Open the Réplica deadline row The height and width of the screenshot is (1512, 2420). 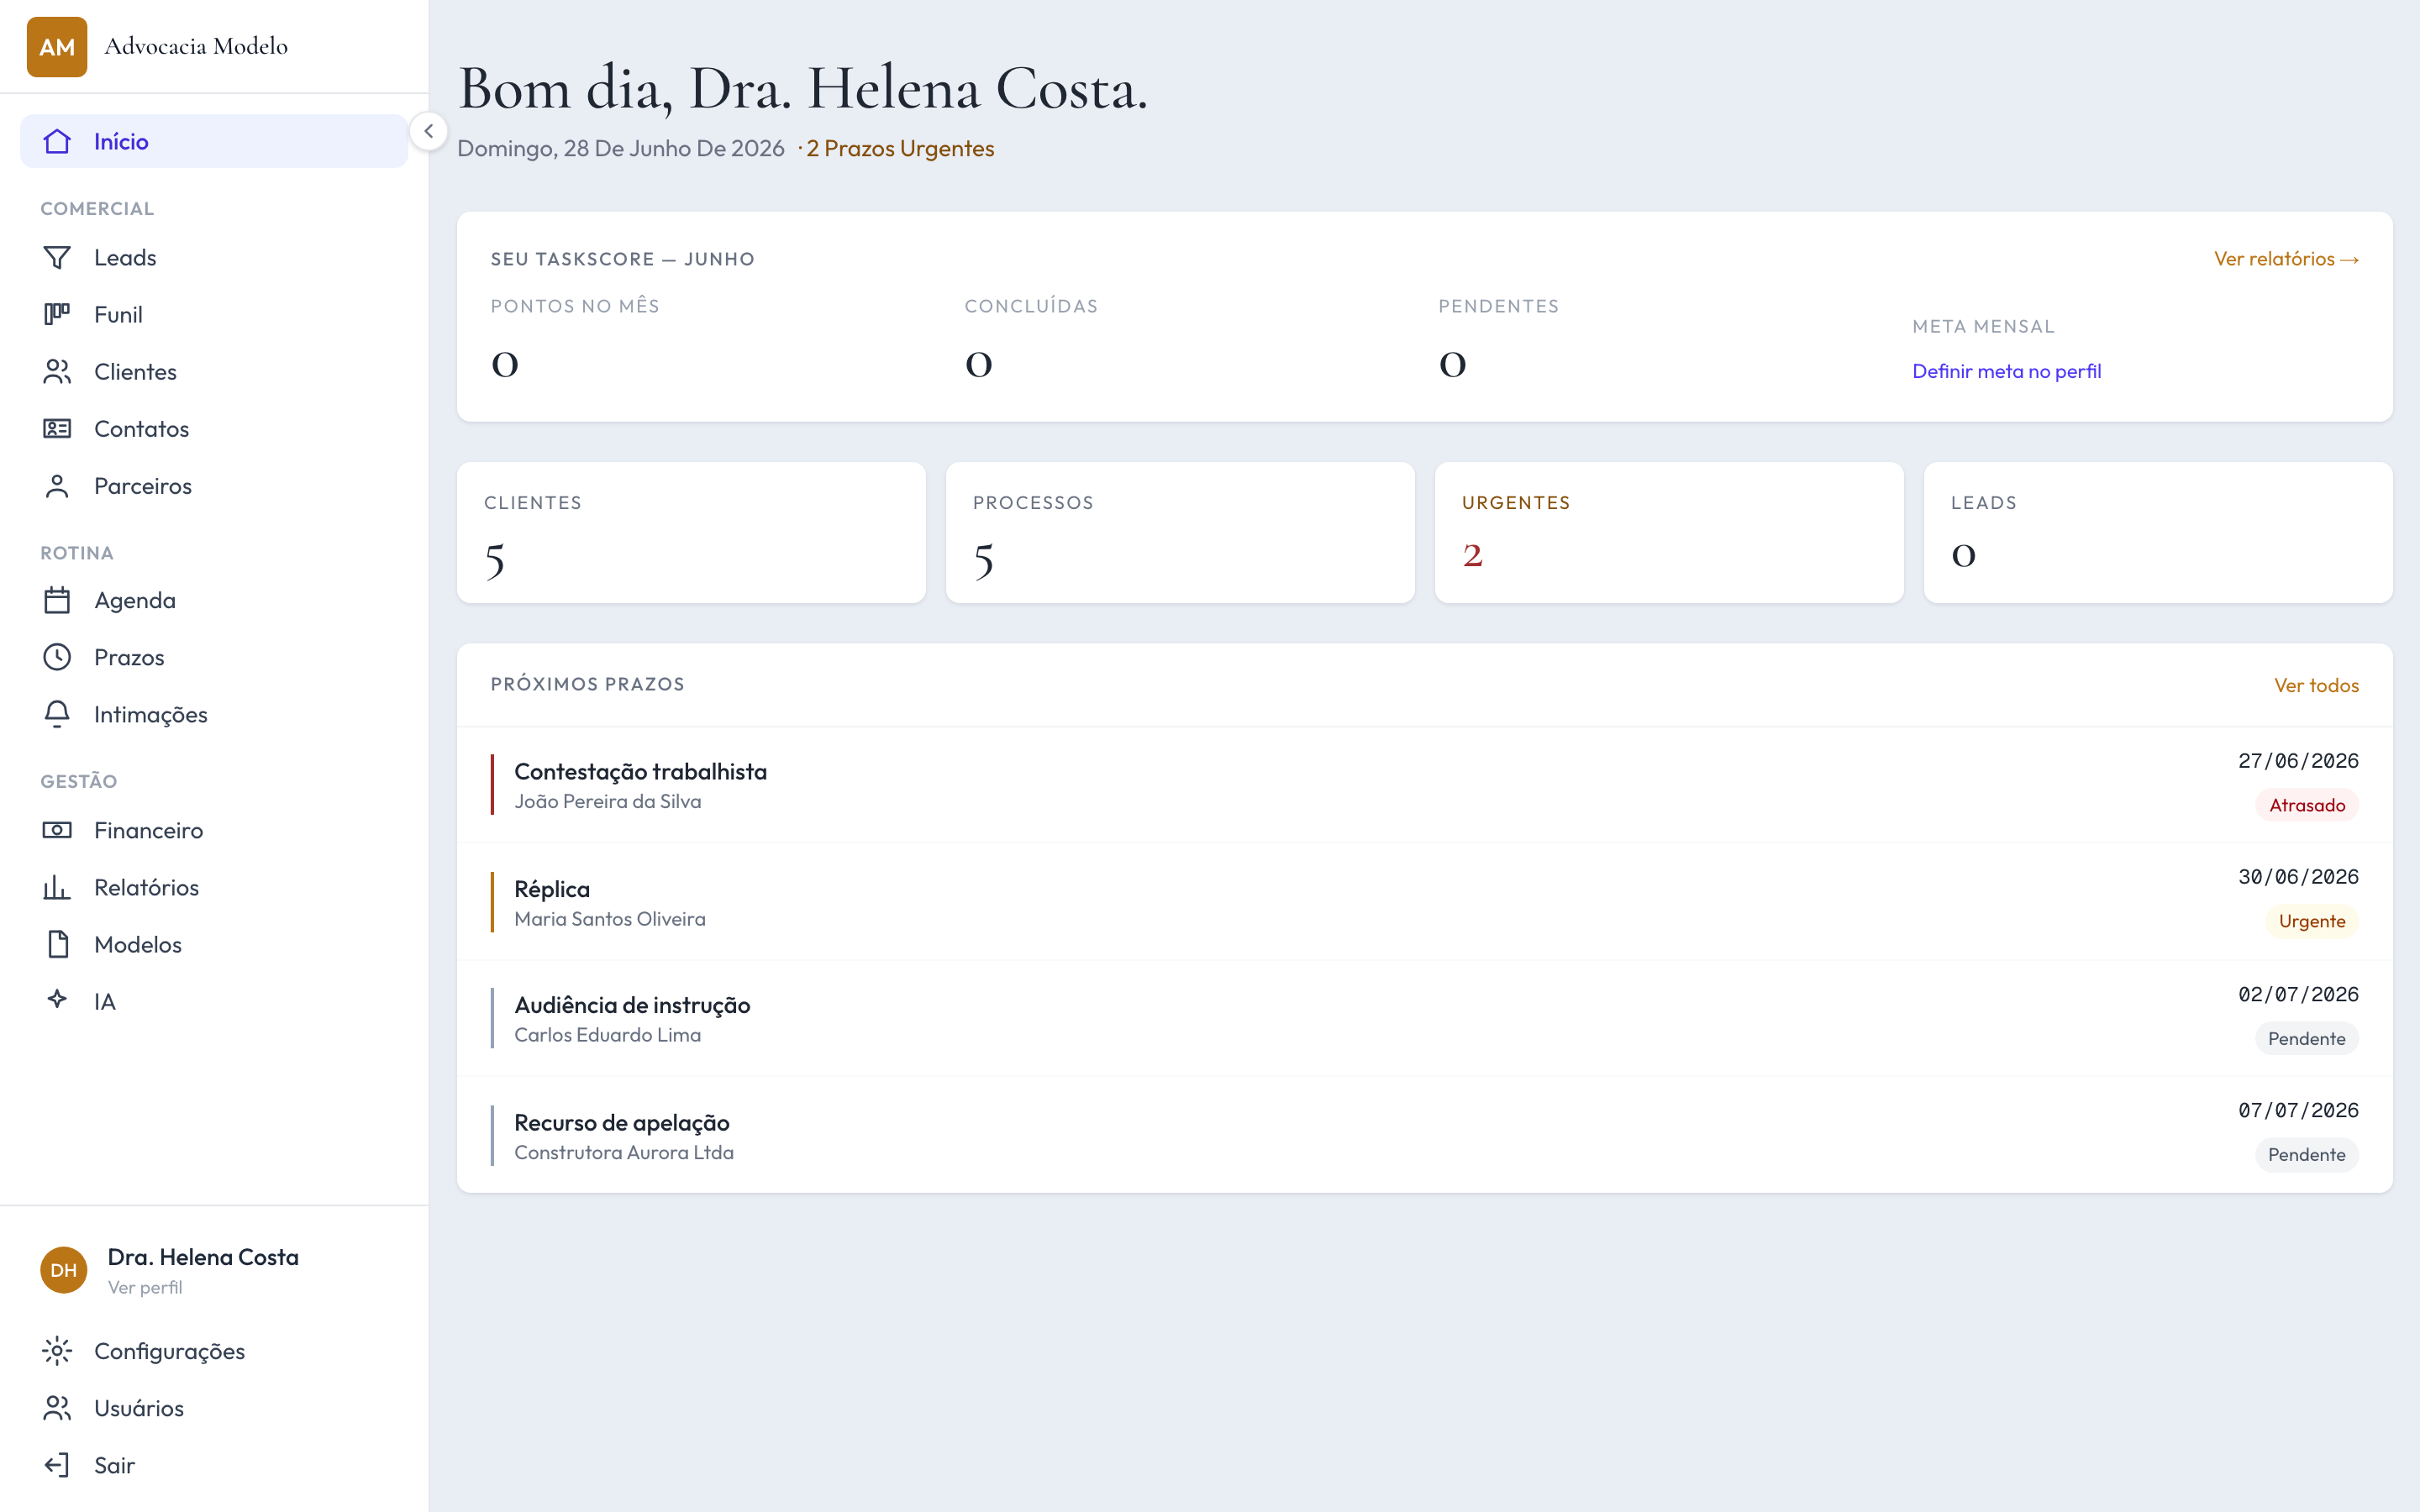point(1425,902)
